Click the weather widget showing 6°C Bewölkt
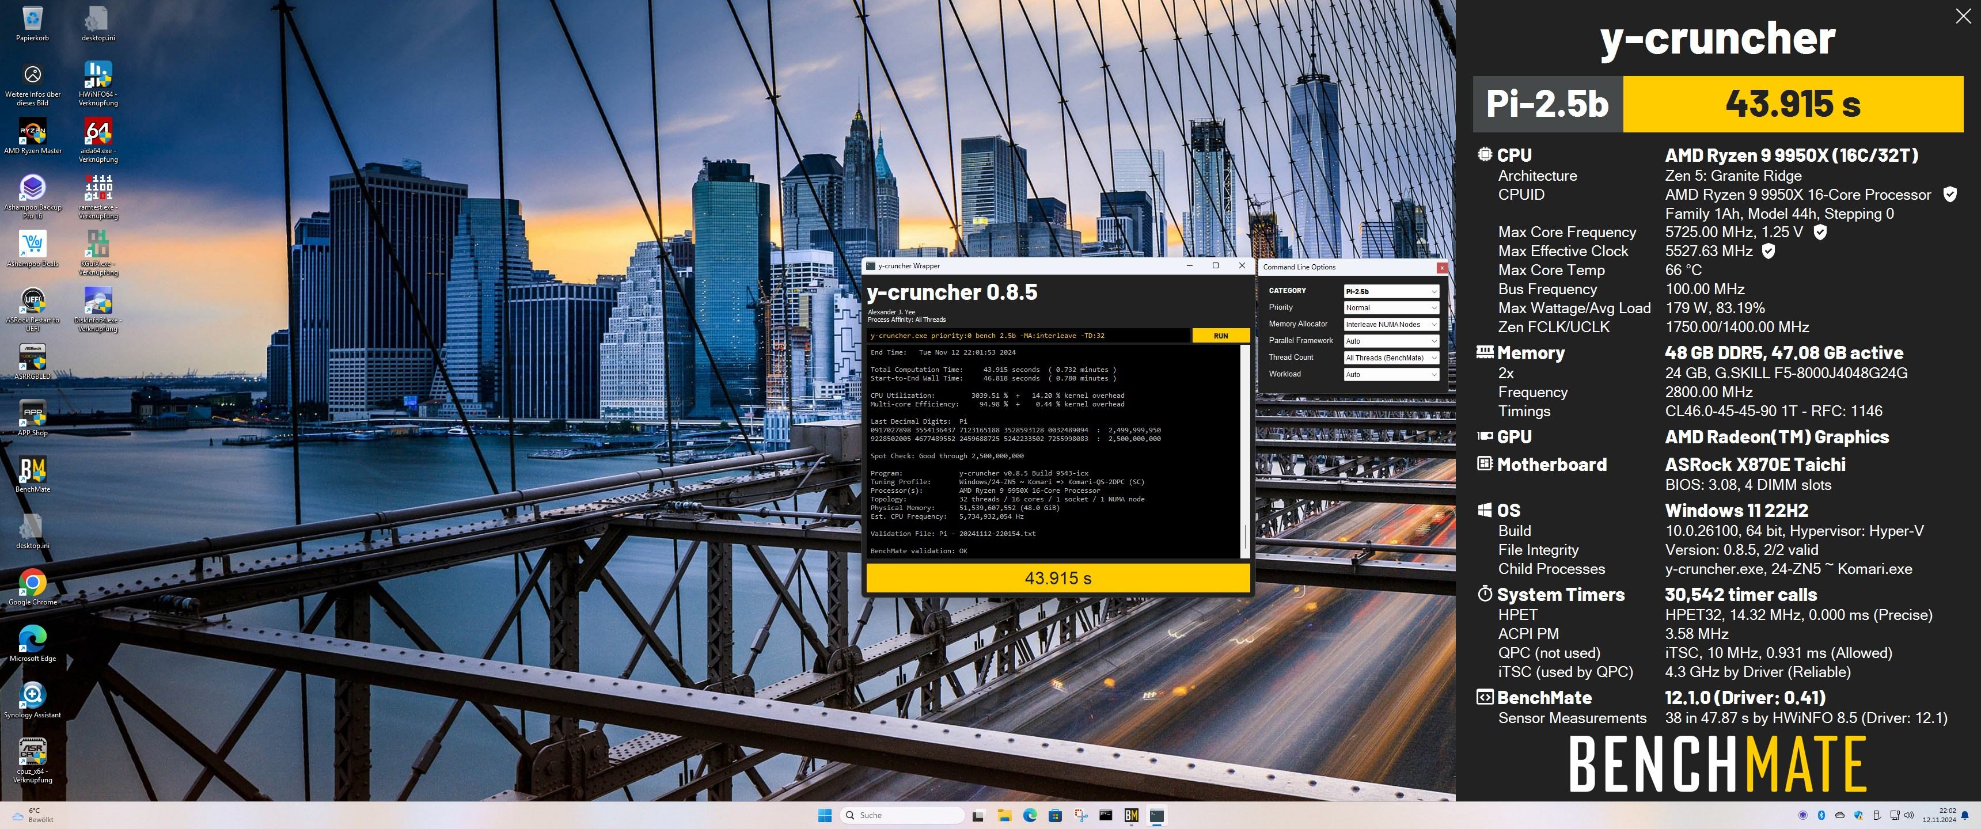This screenshot has width=1981, height=829. coord(32,815)
